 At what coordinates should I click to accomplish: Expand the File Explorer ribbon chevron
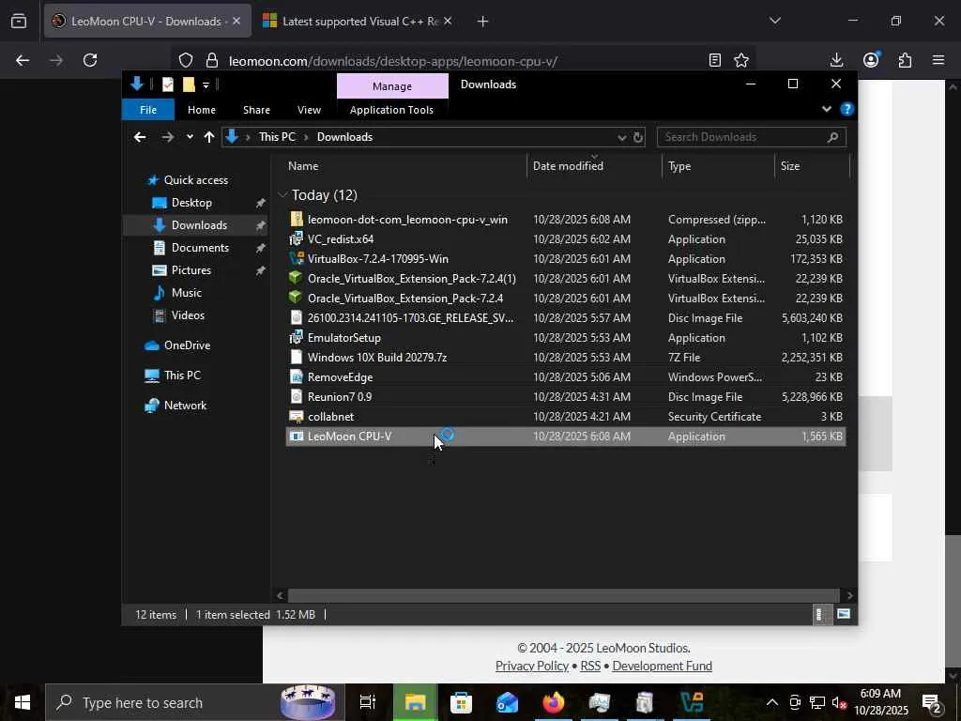click(826, 109)
